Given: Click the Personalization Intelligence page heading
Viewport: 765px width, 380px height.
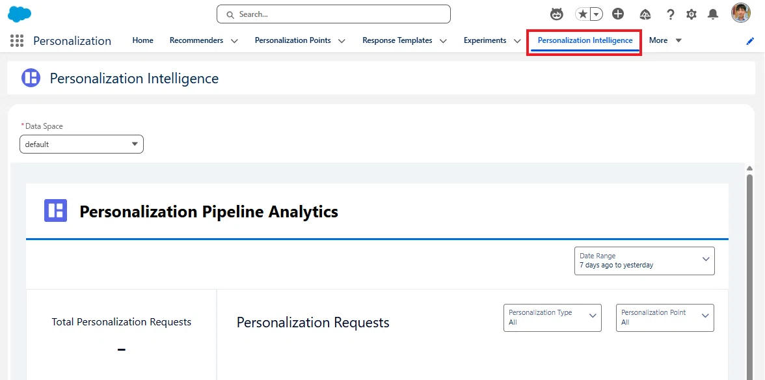Looking at the screenshot, I should coord(134,79).
